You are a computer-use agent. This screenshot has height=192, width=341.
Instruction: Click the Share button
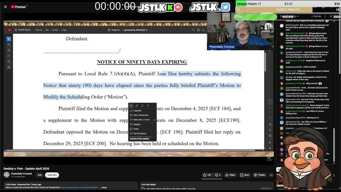[x=230, y=175]
